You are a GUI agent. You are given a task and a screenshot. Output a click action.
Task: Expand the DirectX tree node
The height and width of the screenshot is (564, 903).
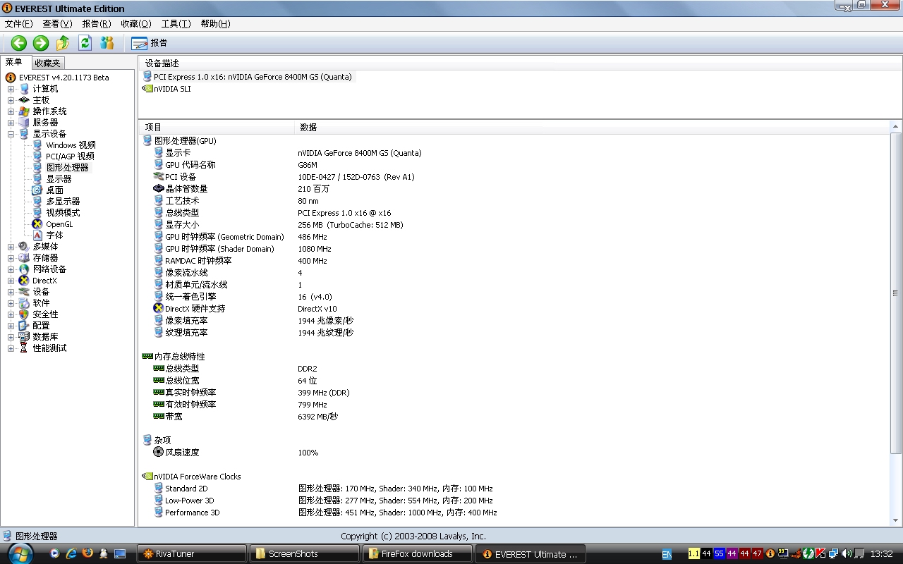pyautogui.click(x=11, y=281)
